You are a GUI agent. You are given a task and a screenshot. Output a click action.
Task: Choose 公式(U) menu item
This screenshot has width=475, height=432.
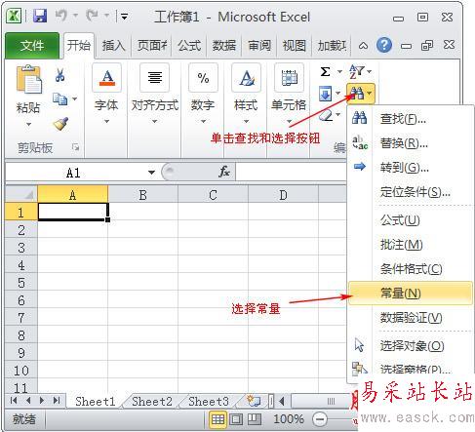click(x=411, y=220)
